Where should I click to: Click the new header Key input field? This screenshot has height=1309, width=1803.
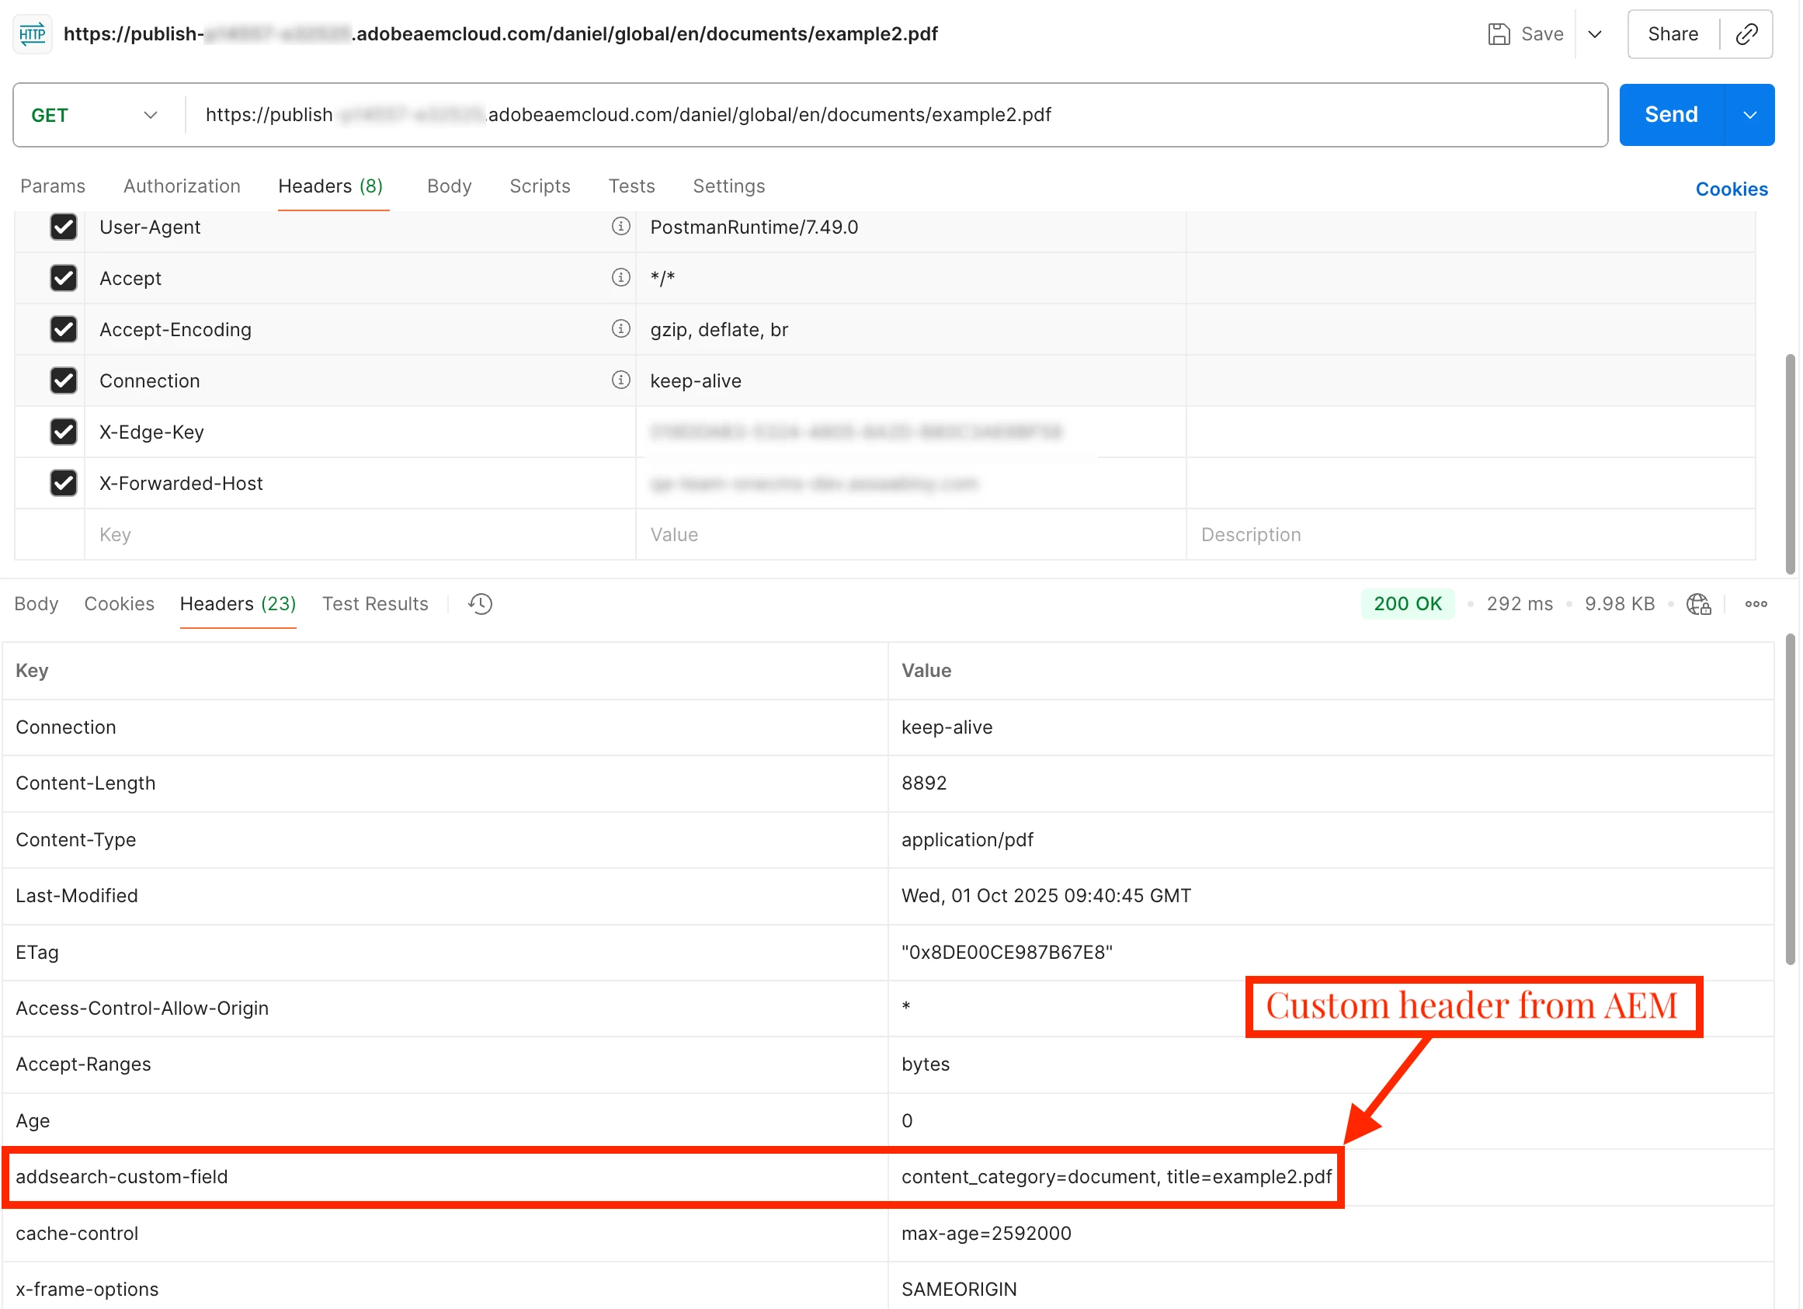click(358, 535)
